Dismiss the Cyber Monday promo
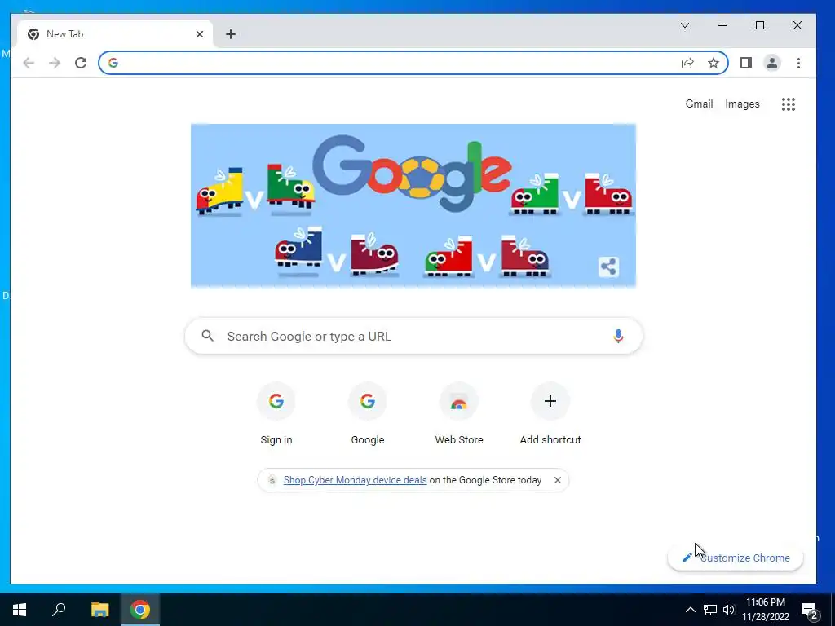 (558, 480)
